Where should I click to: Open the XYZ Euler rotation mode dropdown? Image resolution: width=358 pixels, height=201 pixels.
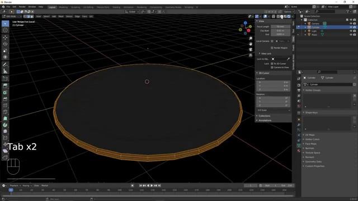click(274, 111)
